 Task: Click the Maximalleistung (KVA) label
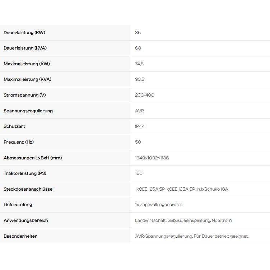[27, 79]
